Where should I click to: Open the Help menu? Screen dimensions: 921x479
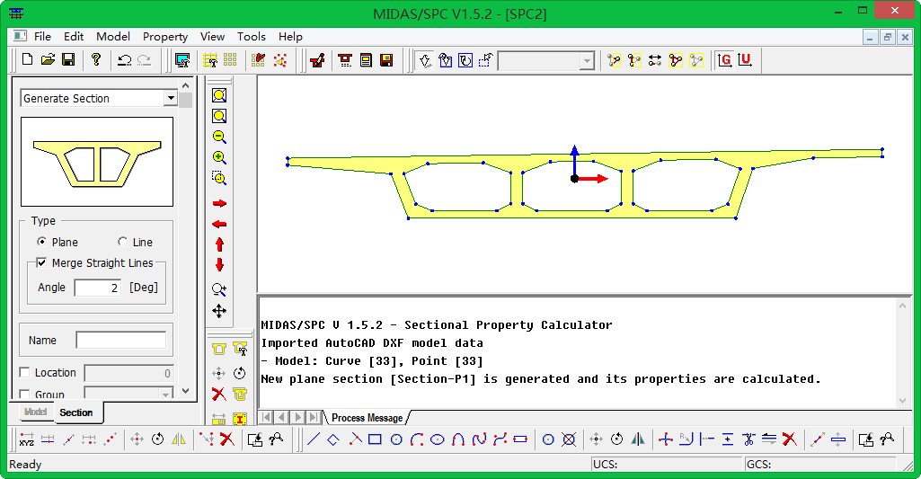[290, 37]
